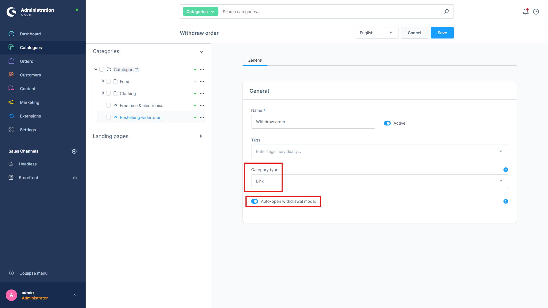
Task: Open the Dashboard sidebar icon
Action: (x=11, y=34)
